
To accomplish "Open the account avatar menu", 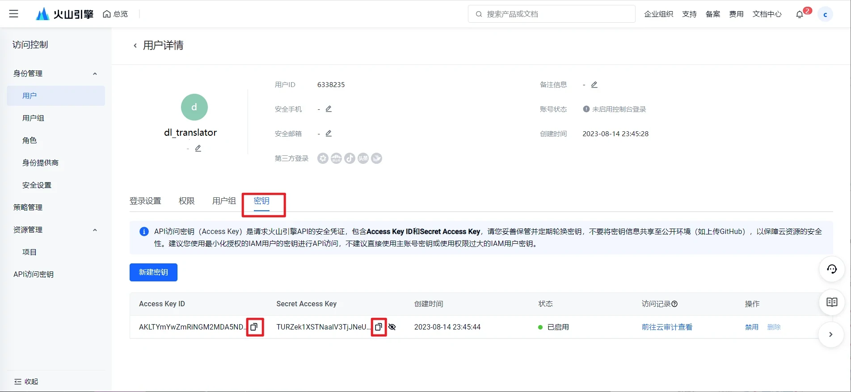I will pyautogui.click(x=825, y=14).
